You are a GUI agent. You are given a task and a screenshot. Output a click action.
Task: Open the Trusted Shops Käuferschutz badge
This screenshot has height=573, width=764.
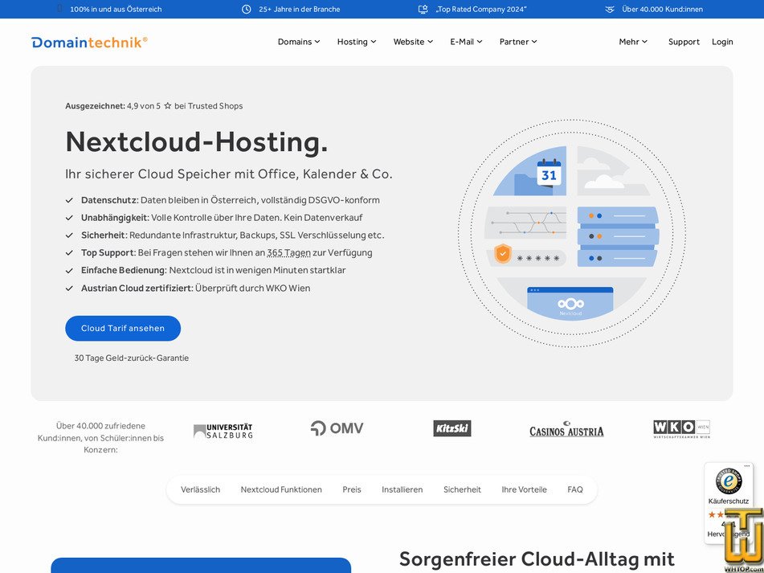click(729, 501)
